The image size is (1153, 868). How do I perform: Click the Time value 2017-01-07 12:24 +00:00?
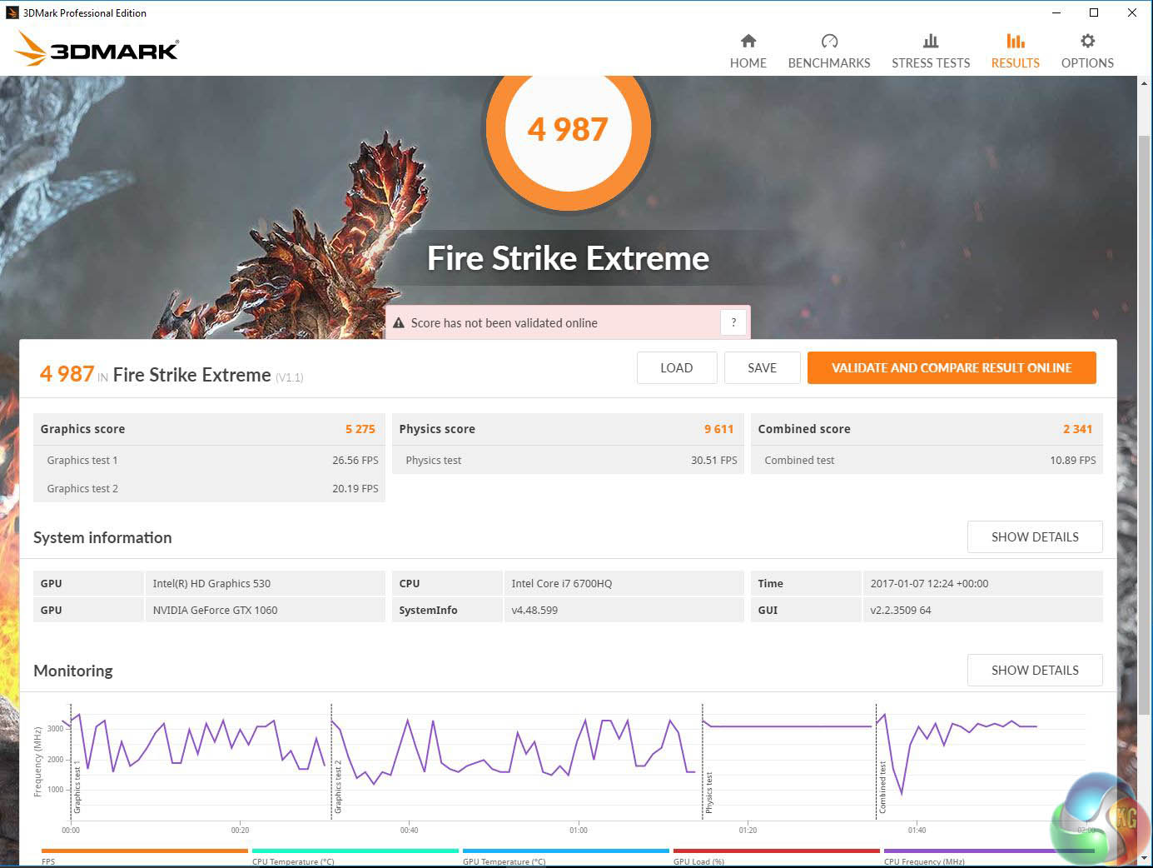pos(929,583)
